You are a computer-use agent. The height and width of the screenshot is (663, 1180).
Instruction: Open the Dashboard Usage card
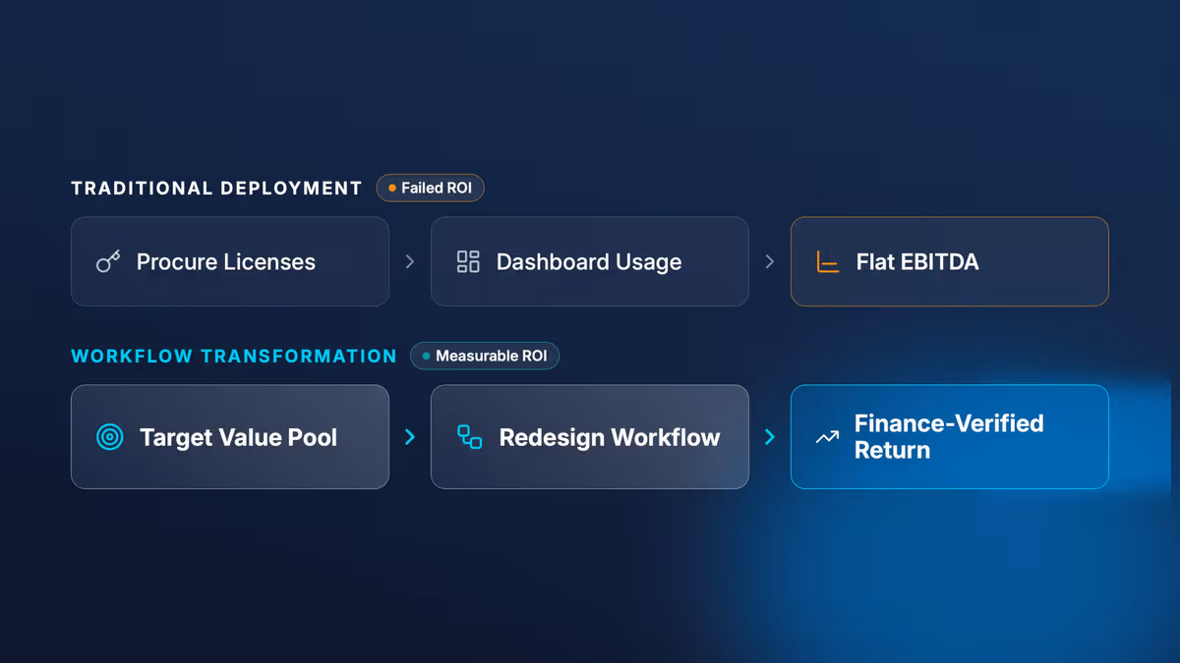click(x=590, y=261)
